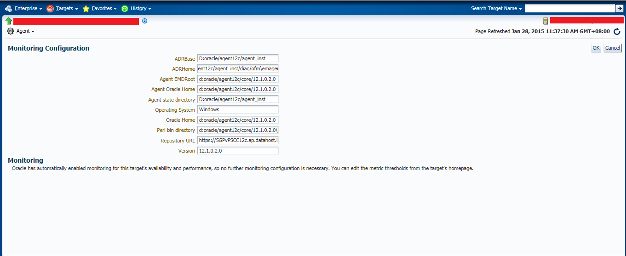Click the Monitoring Configuration heading
This screenshot has width=626, height=256.
(49, 48)
